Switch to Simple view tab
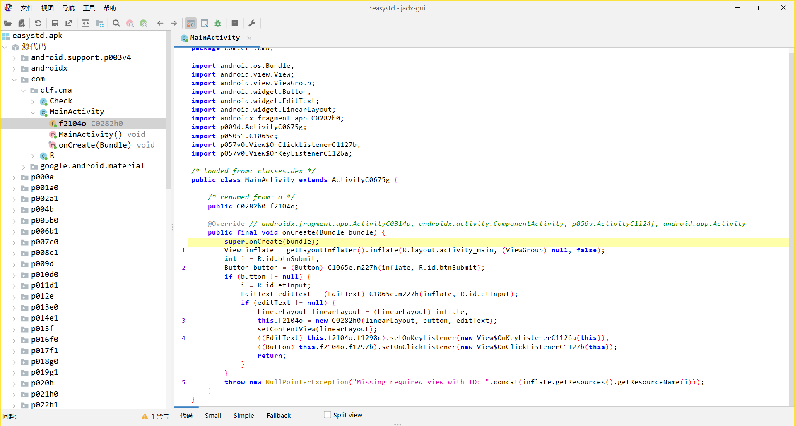 click(243, 415)
